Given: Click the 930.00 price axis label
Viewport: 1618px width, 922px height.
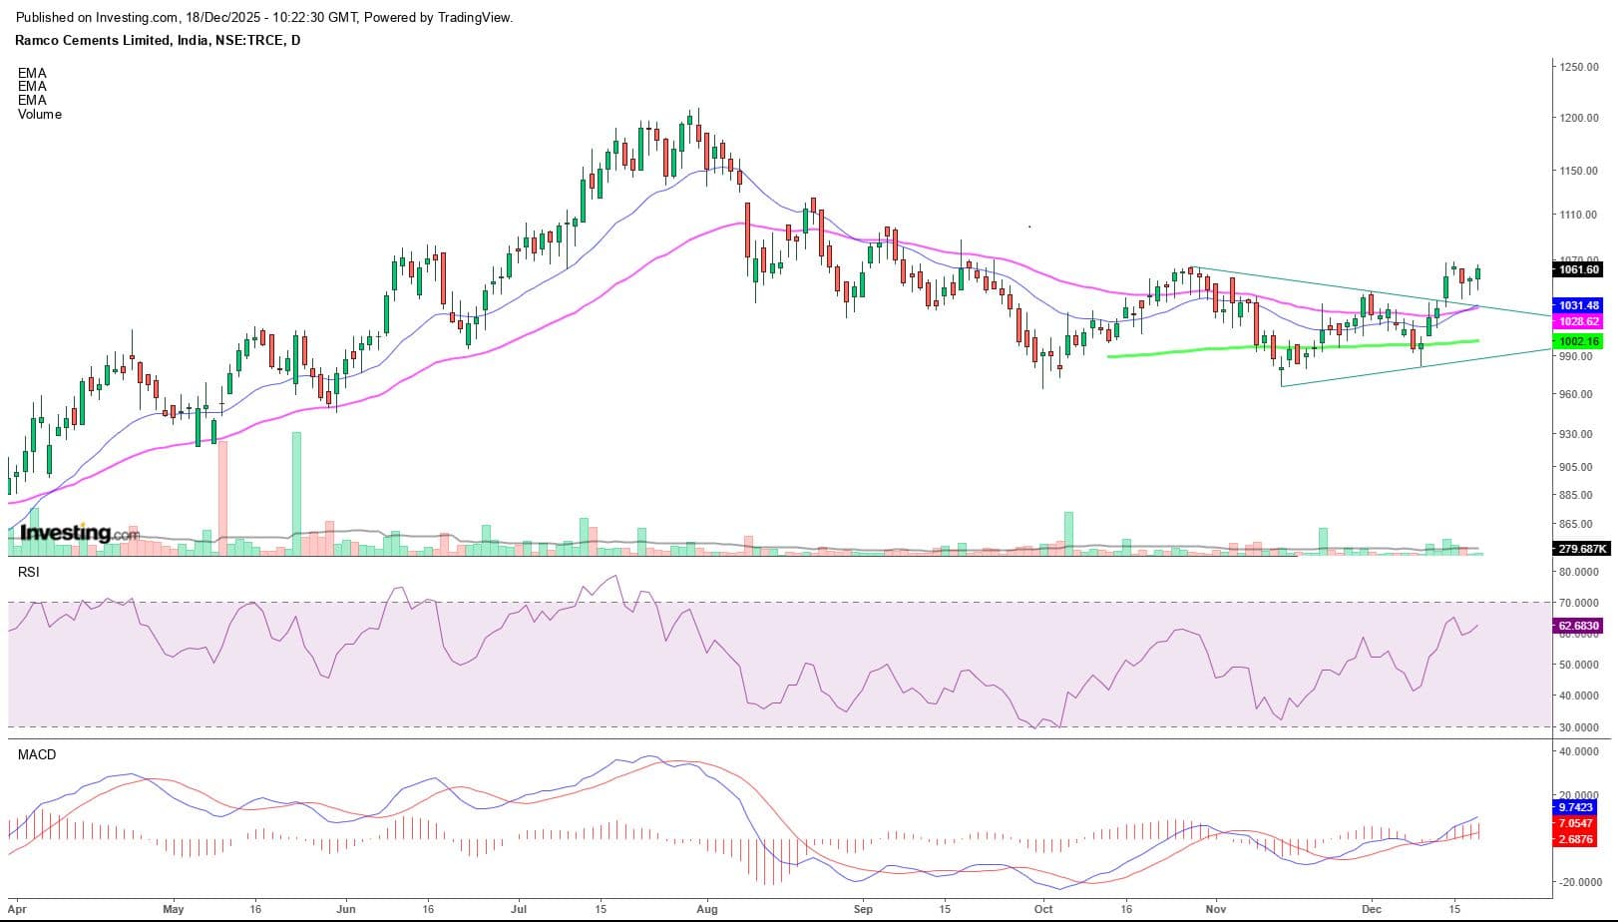Looking at the screenshot, I should pyautogui.click(x=1576, y=434).
